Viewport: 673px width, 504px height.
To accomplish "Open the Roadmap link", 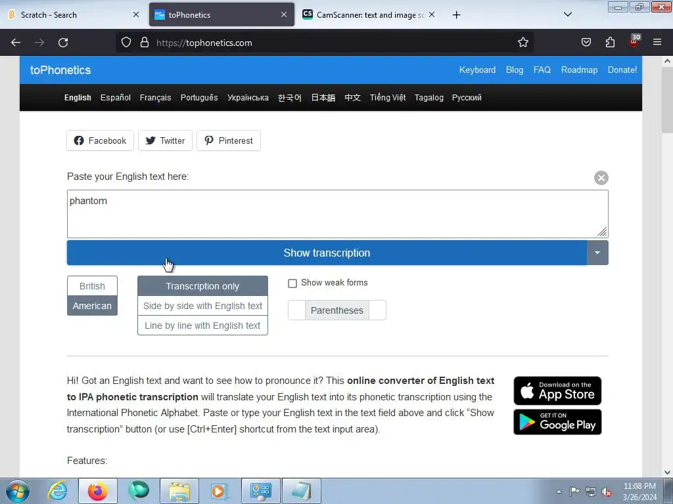I will 579,70.
